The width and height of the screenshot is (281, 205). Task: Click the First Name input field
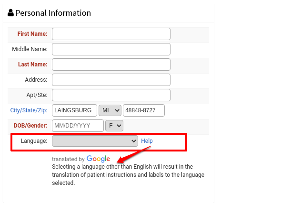click(111, 34)
